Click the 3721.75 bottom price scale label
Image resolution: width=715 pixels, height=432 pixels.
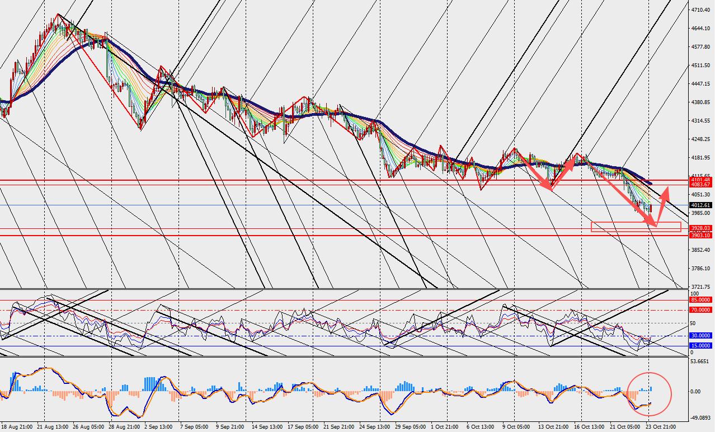point(700,287)
